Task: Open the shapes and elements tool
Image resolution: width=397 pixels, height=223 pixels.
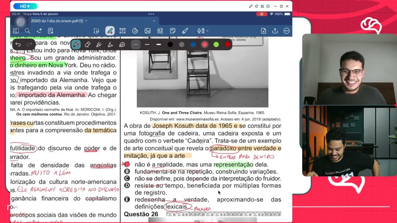Action: click(x=160, y=31)
